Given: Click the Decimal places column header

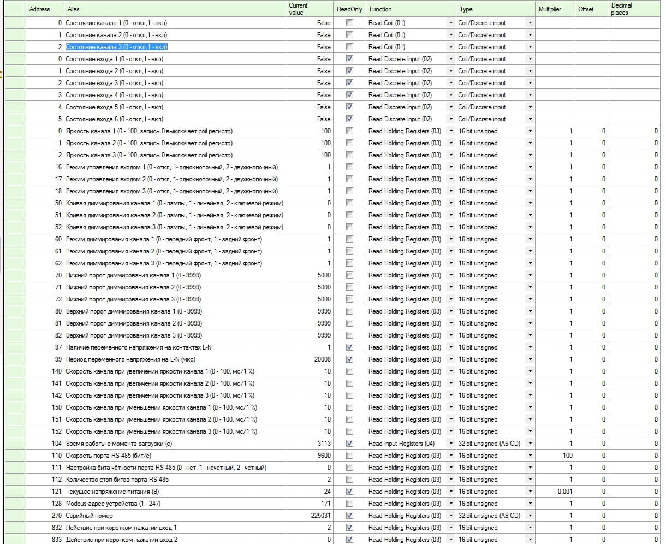Looking at the screenshot, I should 634,9.
